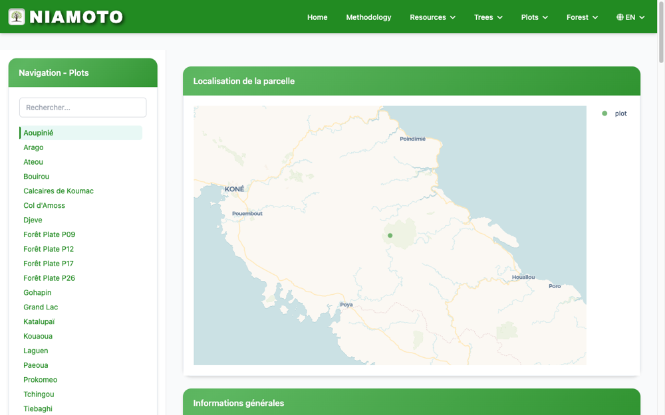Select the Kouaoua plot
This screenshot has height=415, width=665.
tap(38, 336)
